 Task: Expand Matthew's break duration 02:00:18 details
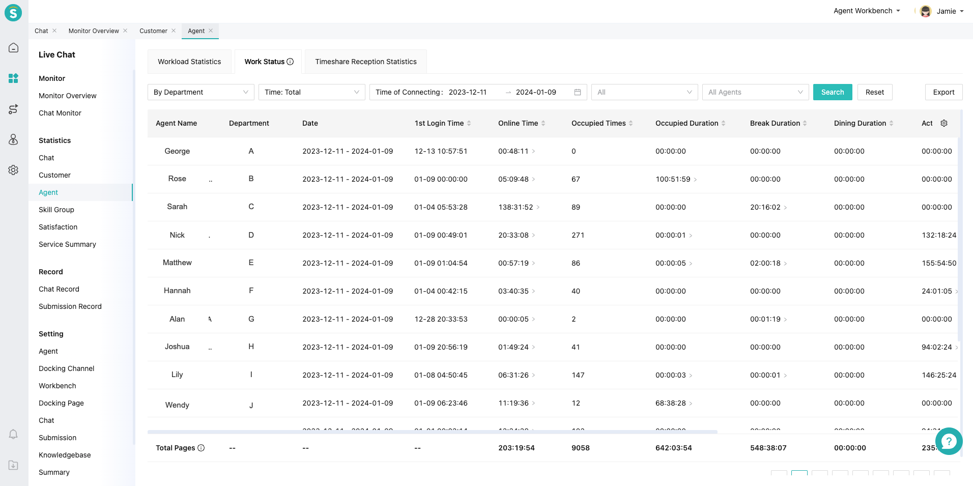[785, 263]
